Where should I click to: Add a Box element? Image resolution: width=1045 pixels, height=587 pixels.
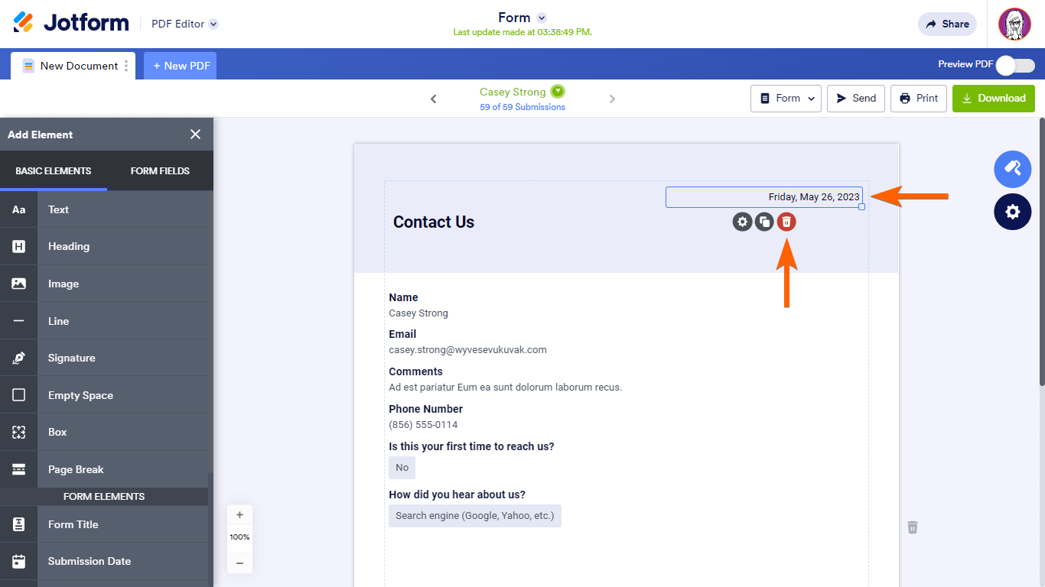104,432
